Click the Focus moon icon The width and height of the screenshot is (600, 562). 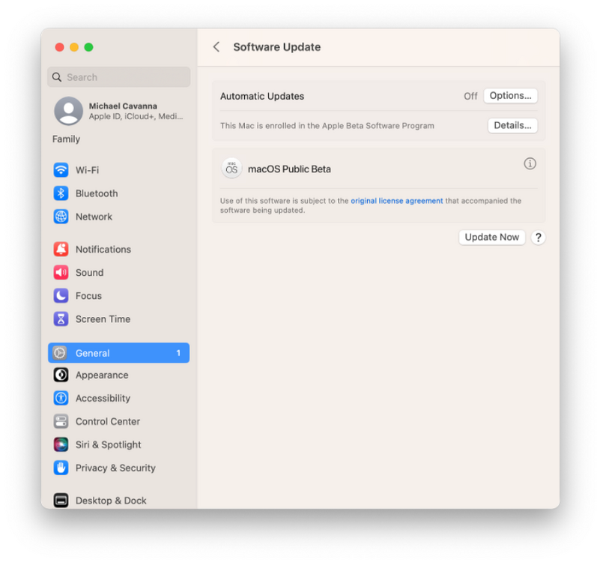pos(61,296)
